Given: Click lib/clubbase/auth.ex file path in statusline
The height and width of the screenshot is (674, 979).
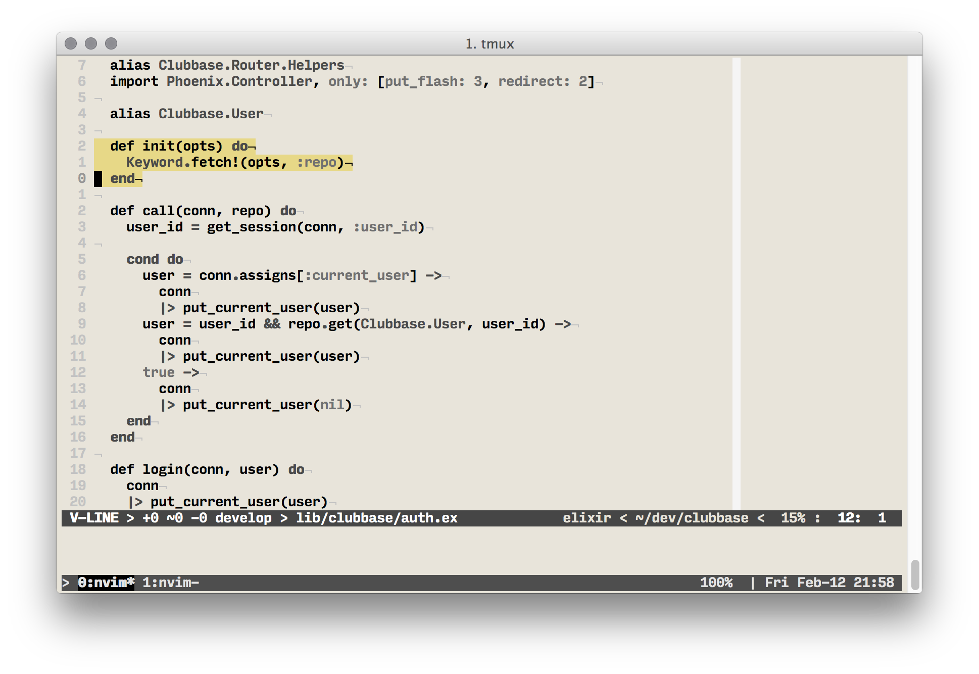Looking at the screenshot, I should point(376,518).
